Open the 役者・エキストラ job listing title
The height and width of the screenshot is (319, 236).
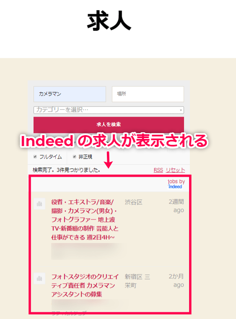(x=85, y=220)
